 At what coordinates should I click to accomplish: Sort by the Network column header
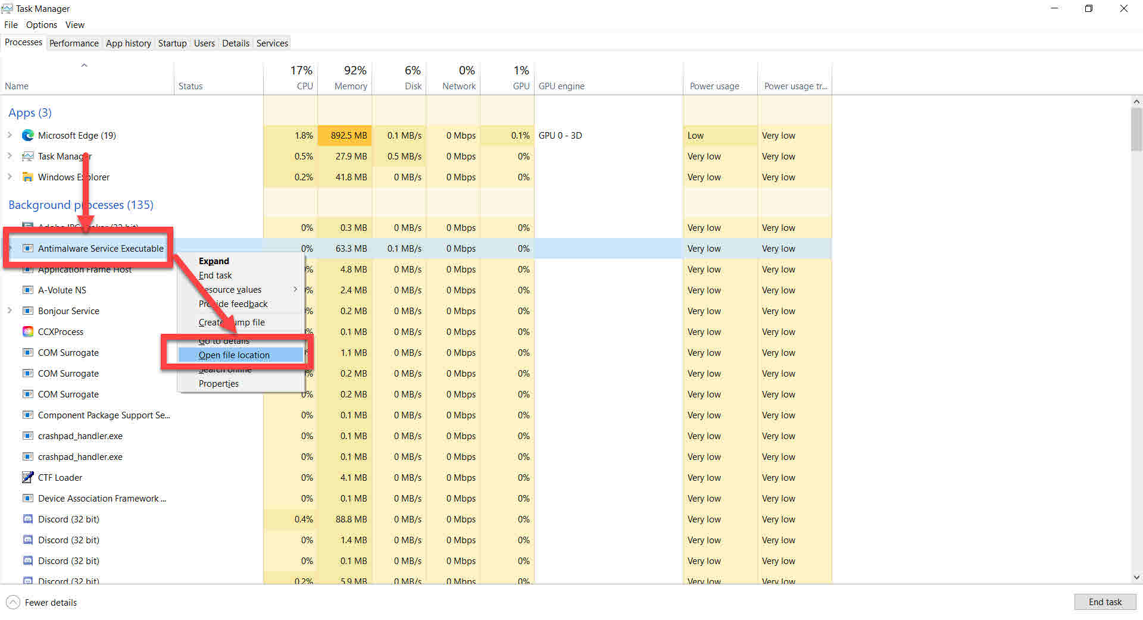[x=454, y=78]
